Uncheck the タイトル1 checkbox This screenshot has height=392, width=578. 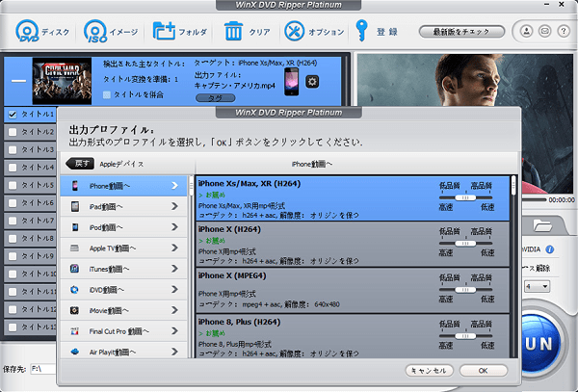(x=11, y=115)
